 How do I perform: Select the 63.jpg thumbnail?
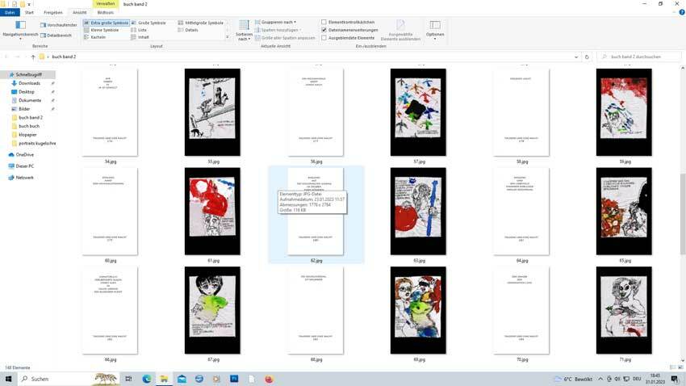[x=418, y=212]
